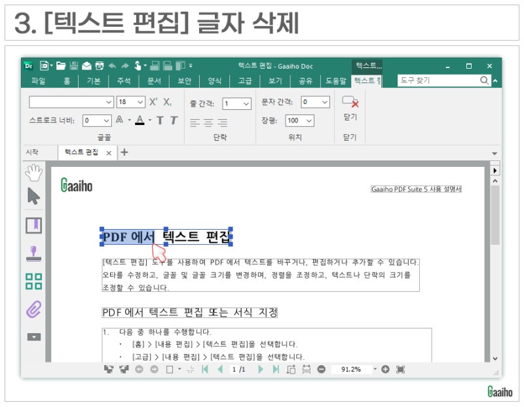Click the zoom out minus icon

coord(322,369)
